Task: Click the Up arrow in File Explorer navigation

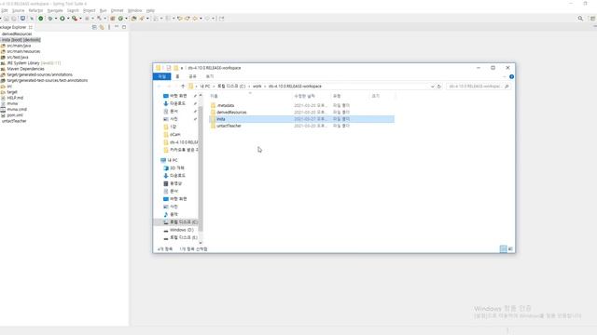Action: pos(183,87)
